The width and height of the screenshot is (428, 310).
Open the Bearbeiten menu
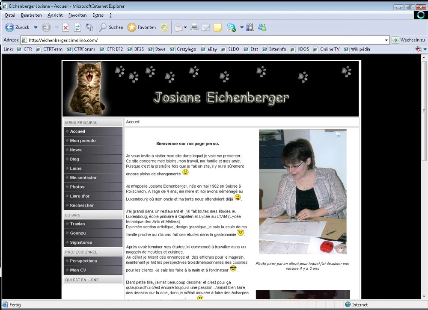point(31,15)
